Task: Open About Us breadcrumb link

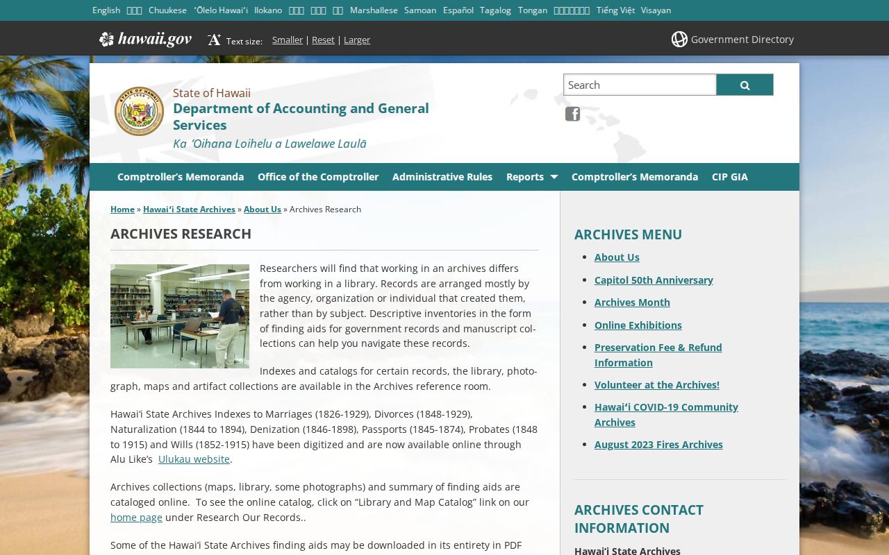Action: click(263, 209)
